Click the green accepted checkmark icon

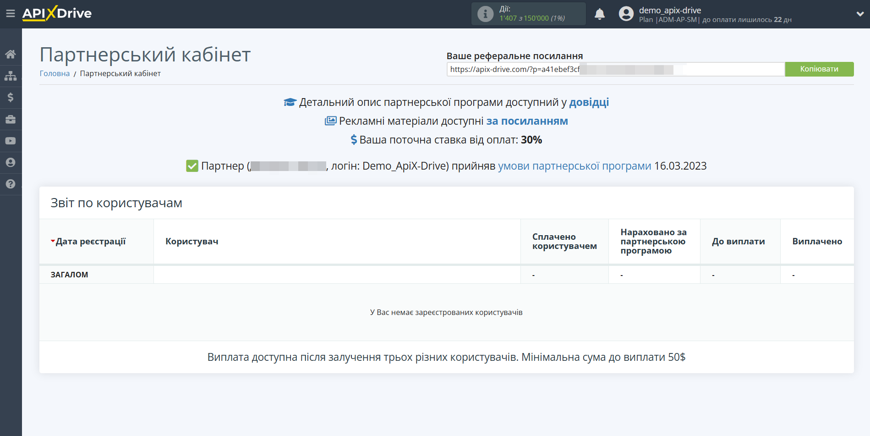[192, 166]
